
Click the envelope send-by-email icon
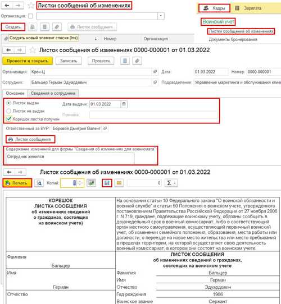pyautogui.click(x=119, y=183)
